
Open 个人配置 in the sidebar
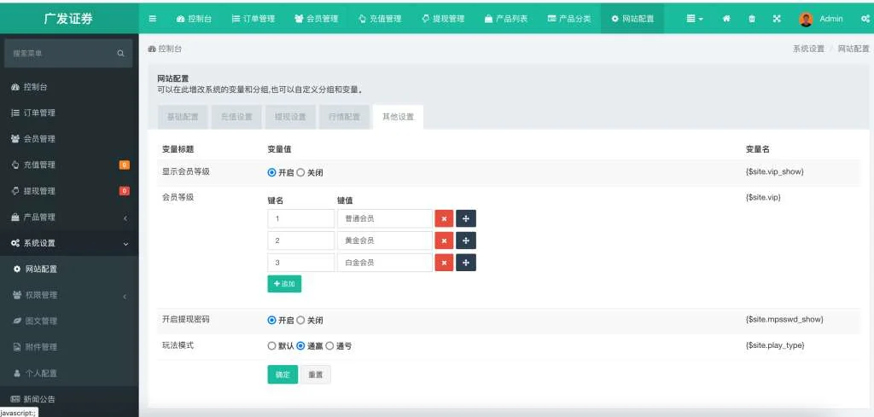69,373
